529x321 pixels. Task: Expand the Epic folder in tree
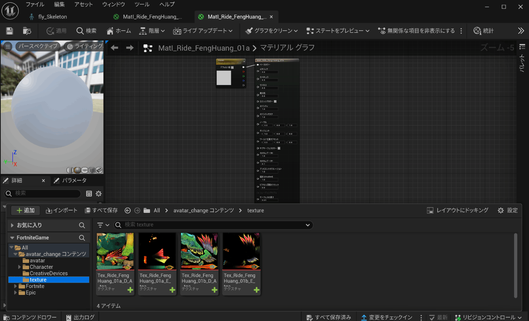point(15,293)
